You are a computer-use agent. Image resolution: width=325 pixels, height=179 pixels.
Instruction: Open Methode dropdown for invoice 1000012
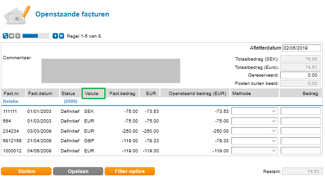(x=254, y=151)
